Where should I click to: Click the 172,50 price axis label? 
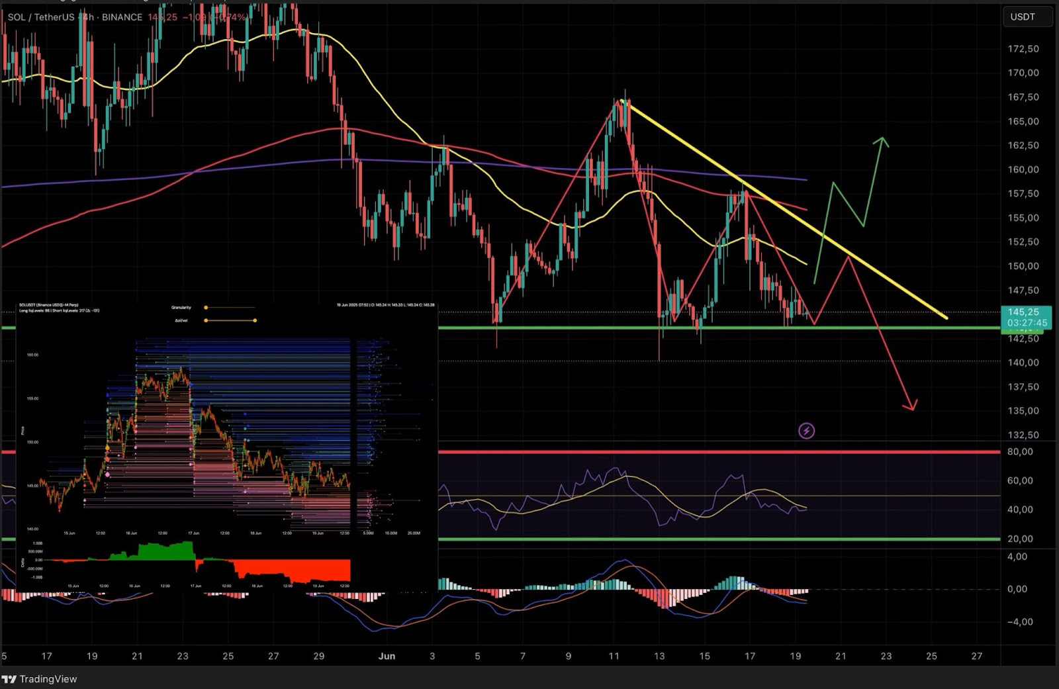pos(1023,49)
